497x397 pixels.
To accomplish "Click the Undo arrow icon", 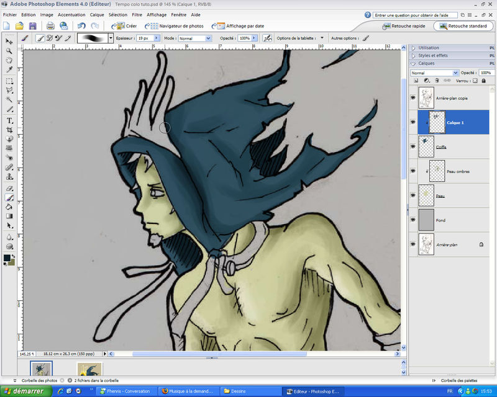I will (x=81, y=26).
